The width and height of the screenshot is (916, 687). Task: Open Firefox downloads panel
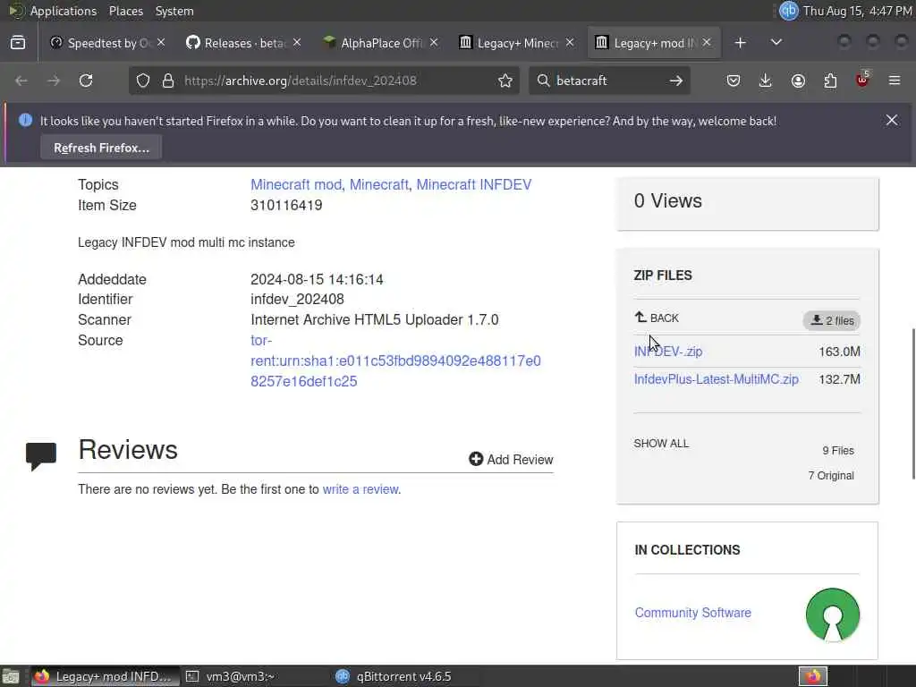(766, 81)
